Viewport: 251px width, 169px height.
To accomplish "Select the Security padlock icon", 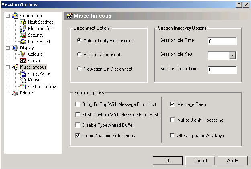I will point(23,35).
